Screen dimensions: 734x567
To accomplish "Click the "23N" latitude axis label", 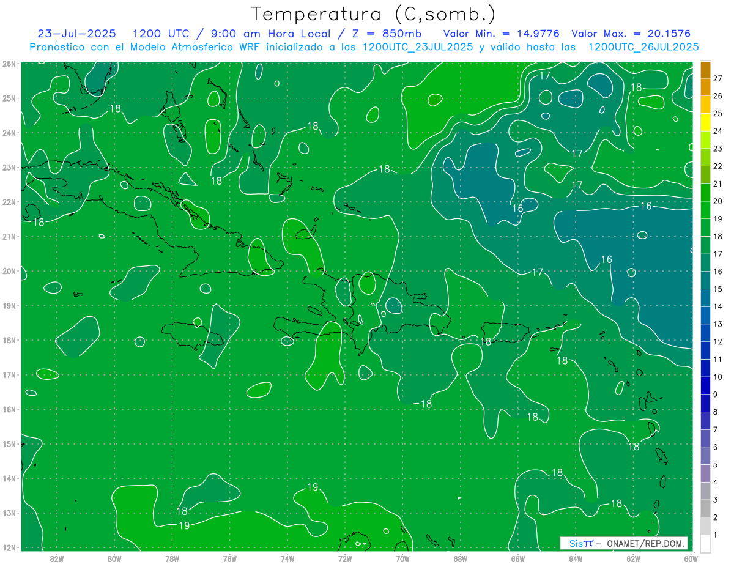I will point(9,167).
